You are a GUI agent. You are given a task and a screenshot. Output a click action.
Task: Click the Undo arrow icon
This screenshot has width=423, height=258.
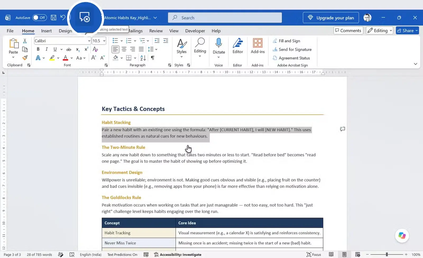63,18
